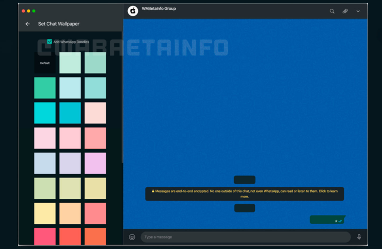The width and height of the screenshot is (382, 249).
Task: Minimize the window with yellow button
Action: pos(29,11)
